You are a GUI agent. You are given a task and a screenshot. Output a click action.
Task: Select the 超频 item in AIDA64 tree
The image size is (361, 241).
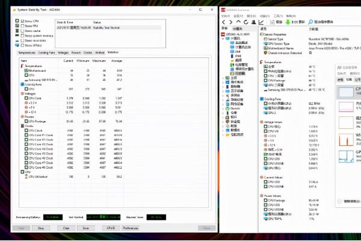point(236,60)
